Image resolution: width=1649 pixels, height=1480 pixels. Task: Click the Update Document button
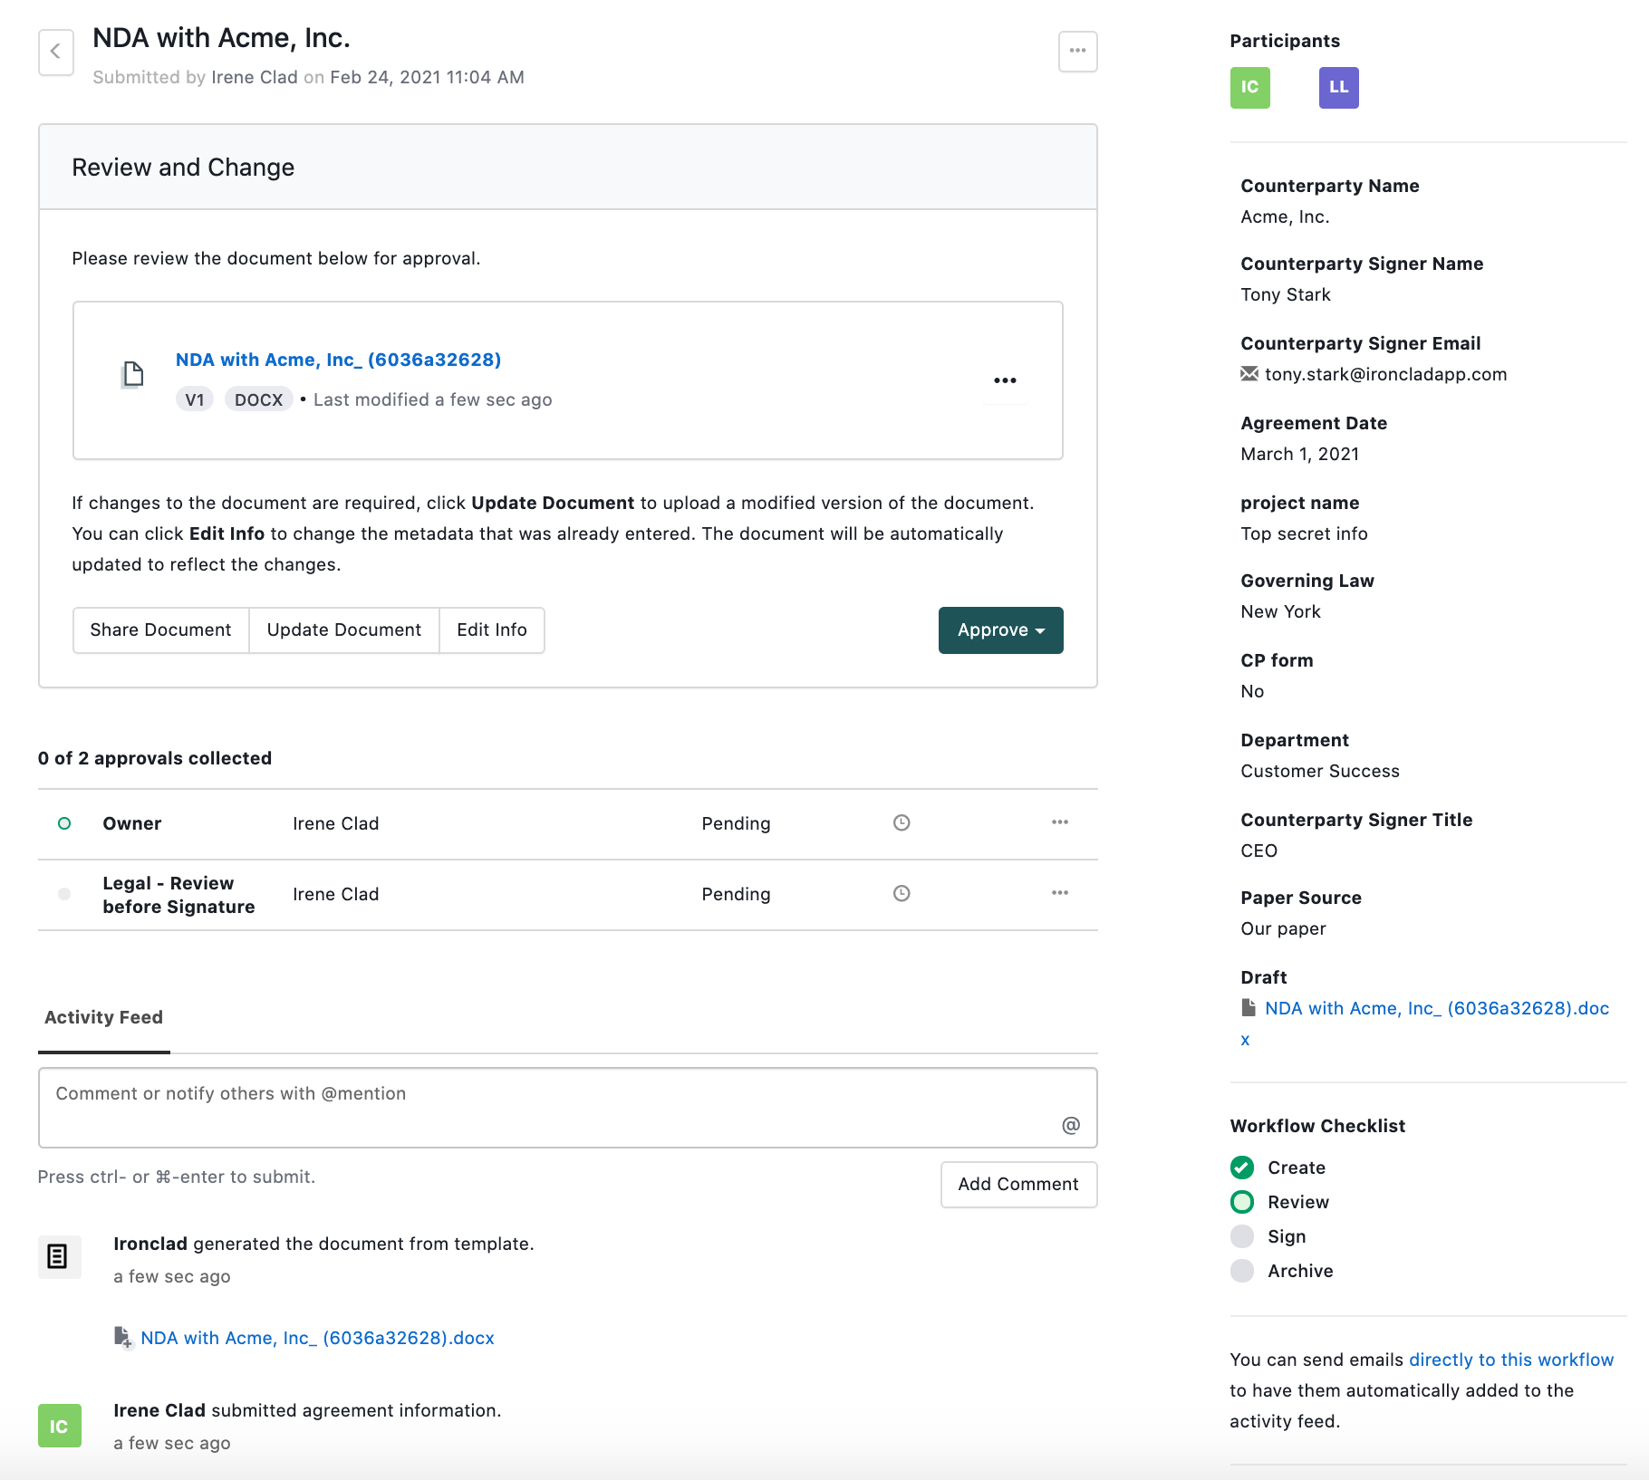point(343,630)
